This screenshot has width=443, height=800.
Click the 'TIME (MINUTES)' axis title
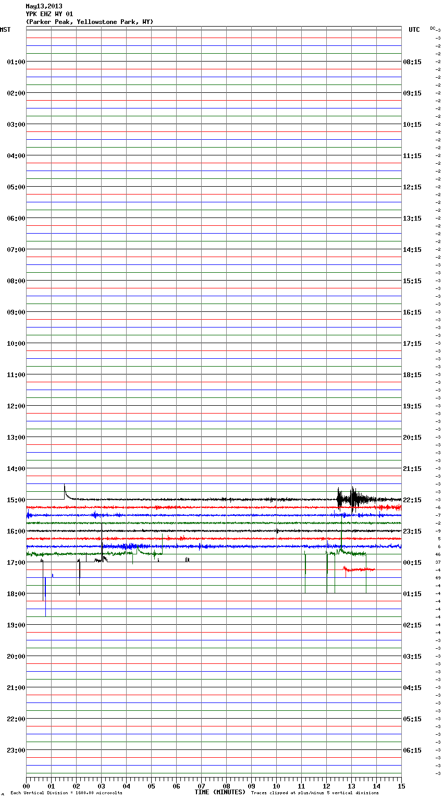coord(220,792)
